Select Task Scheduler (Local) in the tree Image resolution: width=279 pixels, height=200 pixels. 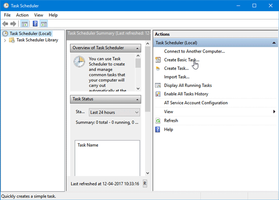coord(30,33)
